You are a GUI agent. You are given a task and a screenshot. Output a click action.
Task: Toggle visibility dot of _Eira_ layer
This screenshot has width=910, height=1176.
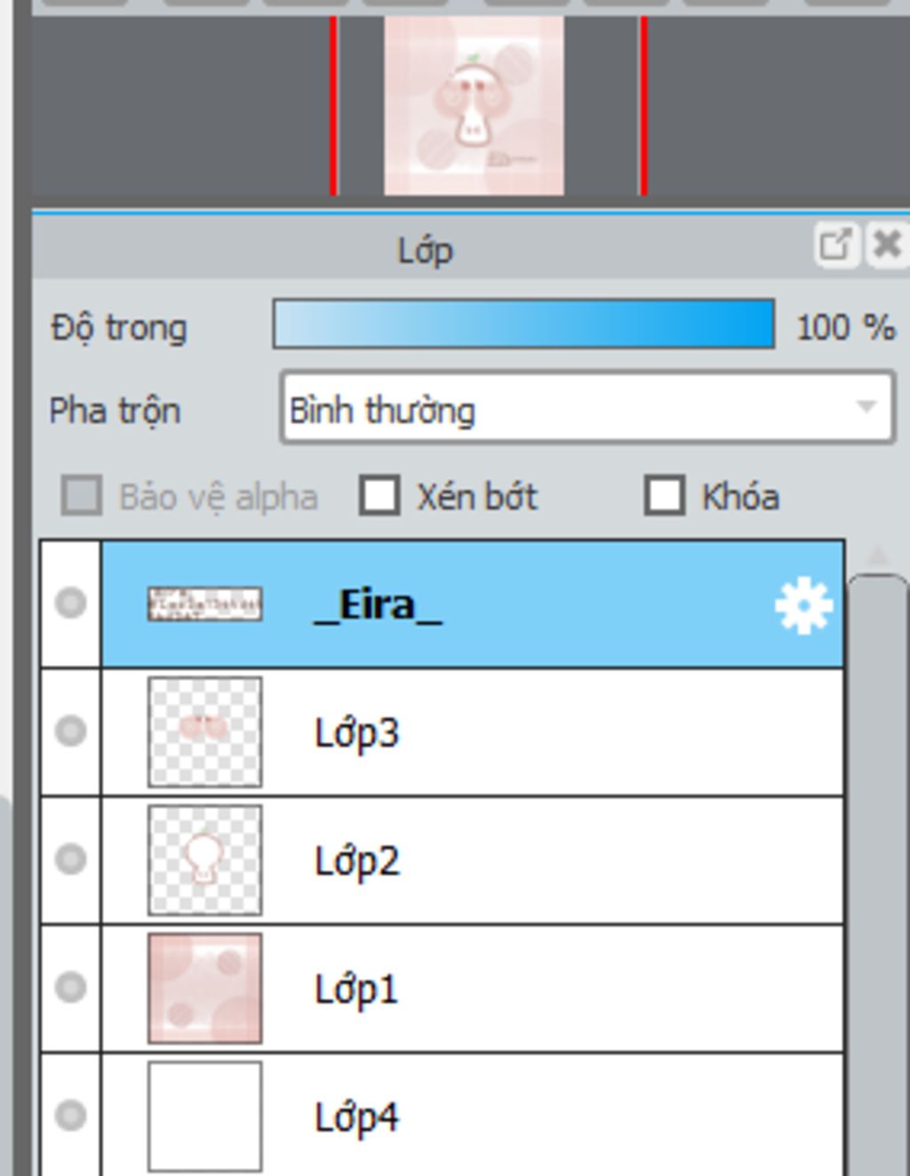click(70, 603)
